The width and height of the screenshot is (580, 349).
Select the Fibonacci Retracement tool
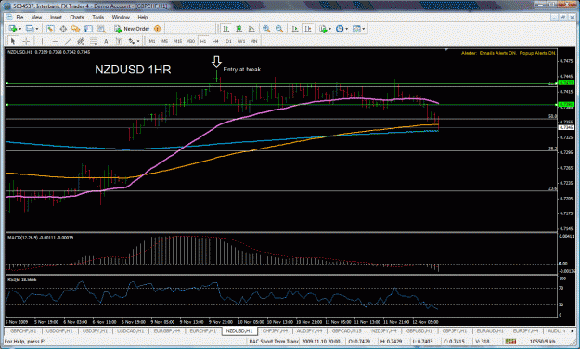pyautogui.click(x=93, y=41)
